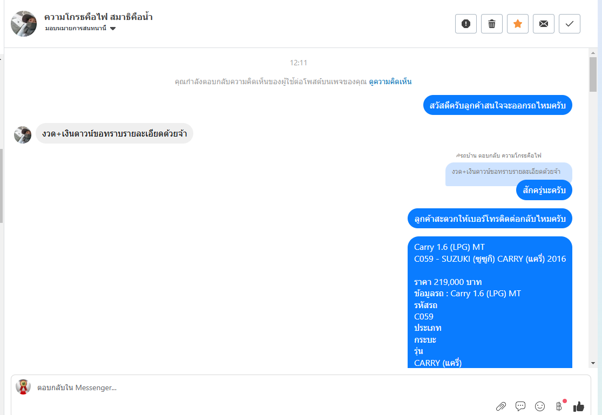Open the emoji picker smiley icon
Viewport: 602px width, 415px height.
tap(540, 406)
